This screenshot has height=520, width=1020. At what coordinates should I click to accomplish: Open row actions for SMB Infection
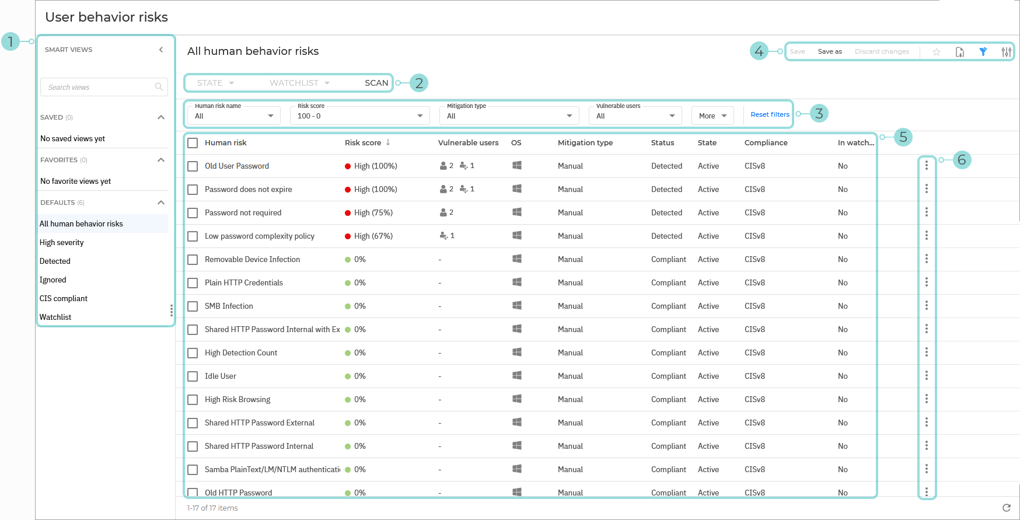point(927,306)
